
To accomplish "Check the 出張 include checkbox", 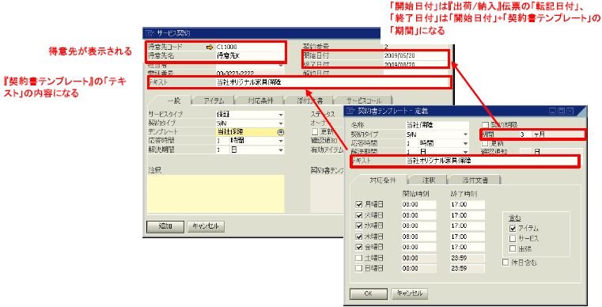I will [513, 248].
